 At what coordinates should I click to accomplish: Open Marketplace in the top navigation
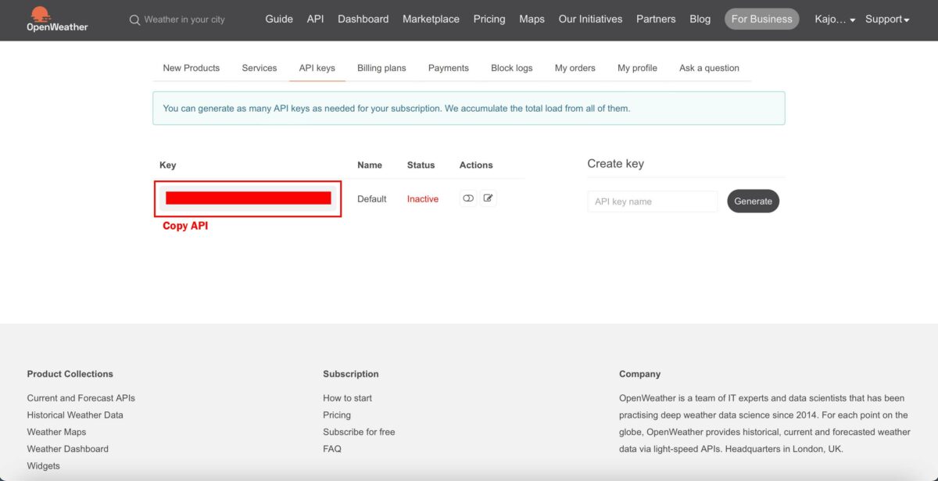click(431, 19)
